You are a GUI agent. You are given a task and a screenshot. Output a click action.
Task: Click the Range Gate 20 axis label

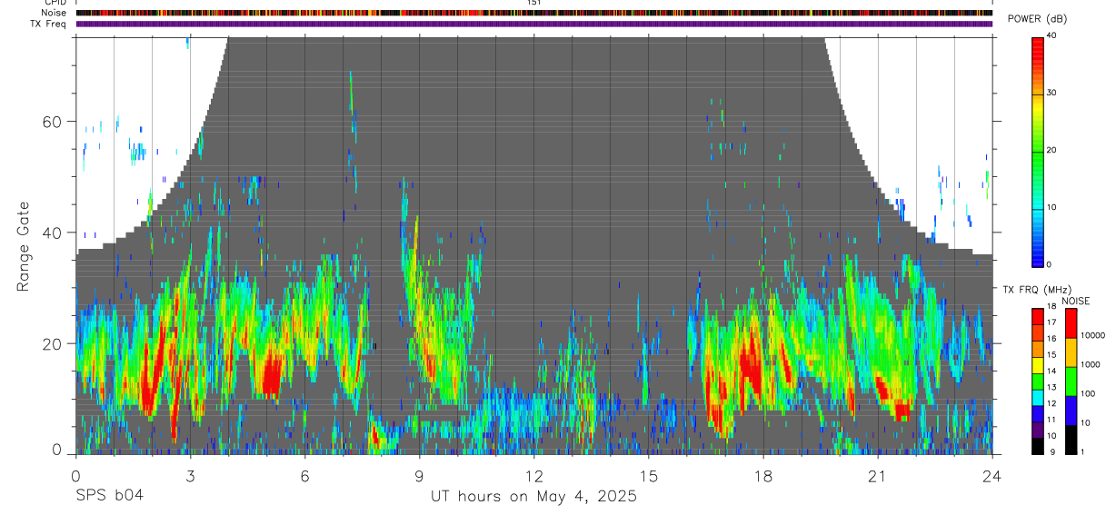point(60,343)
